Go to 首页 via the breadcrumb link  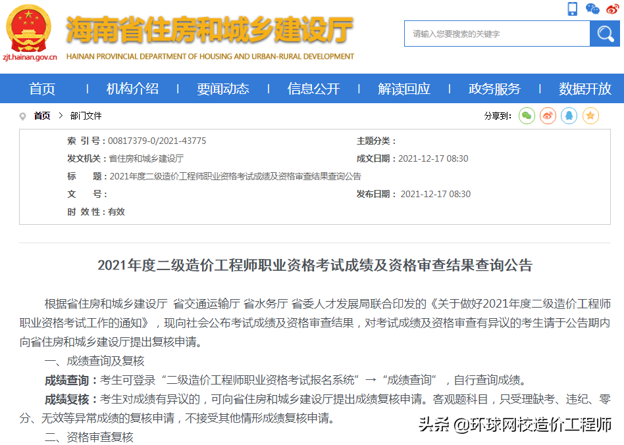(x=41, y=116)
